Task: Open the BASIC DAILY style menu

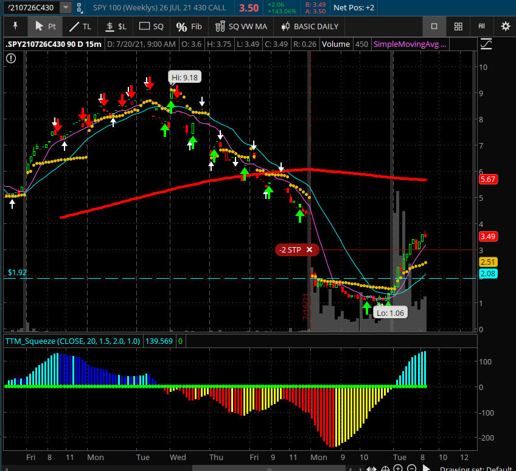Action: pyautogui.click(x=310, y=27)
